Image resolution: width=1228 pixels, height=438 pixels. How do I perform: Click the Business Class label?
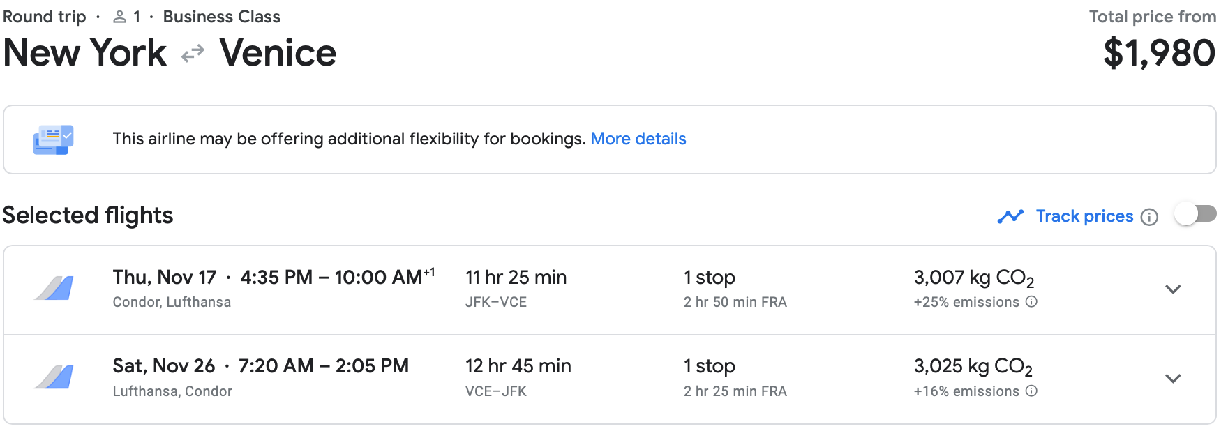tap(222, 17)
